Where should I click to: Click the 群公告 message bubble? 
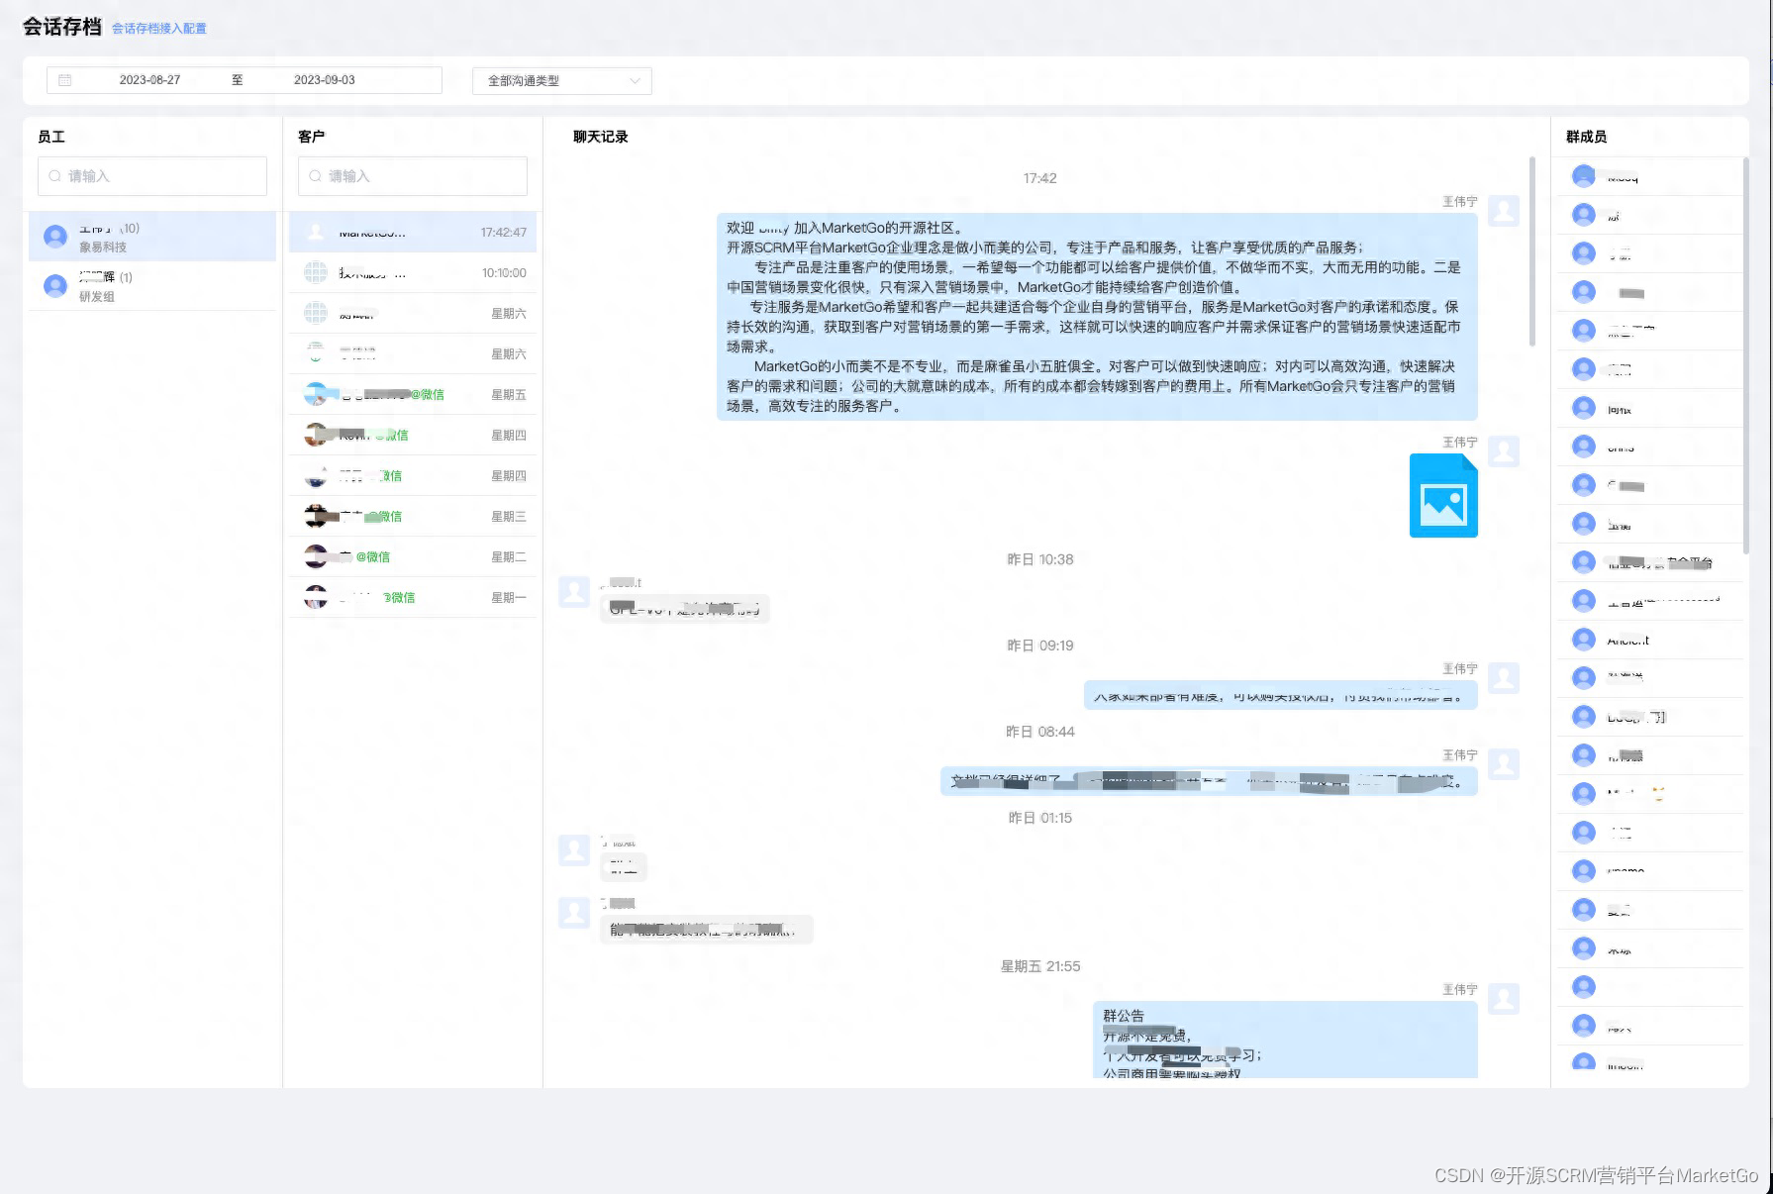click(1285, 1040)
